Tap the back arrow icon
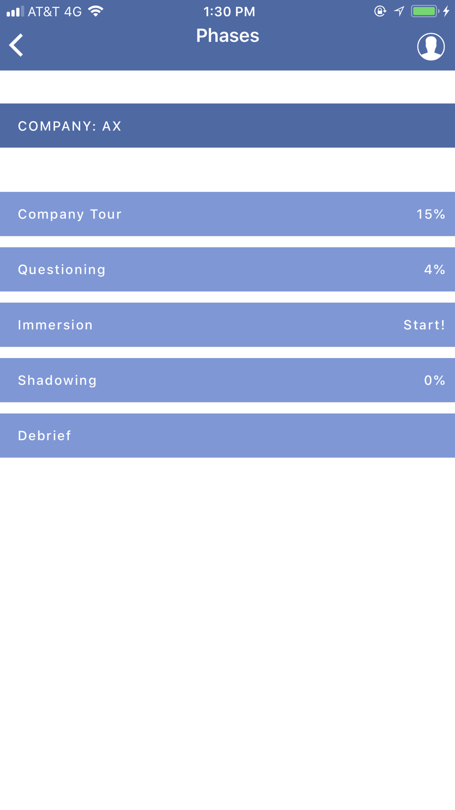The image size is (455, 810). (x=16, y=45)
